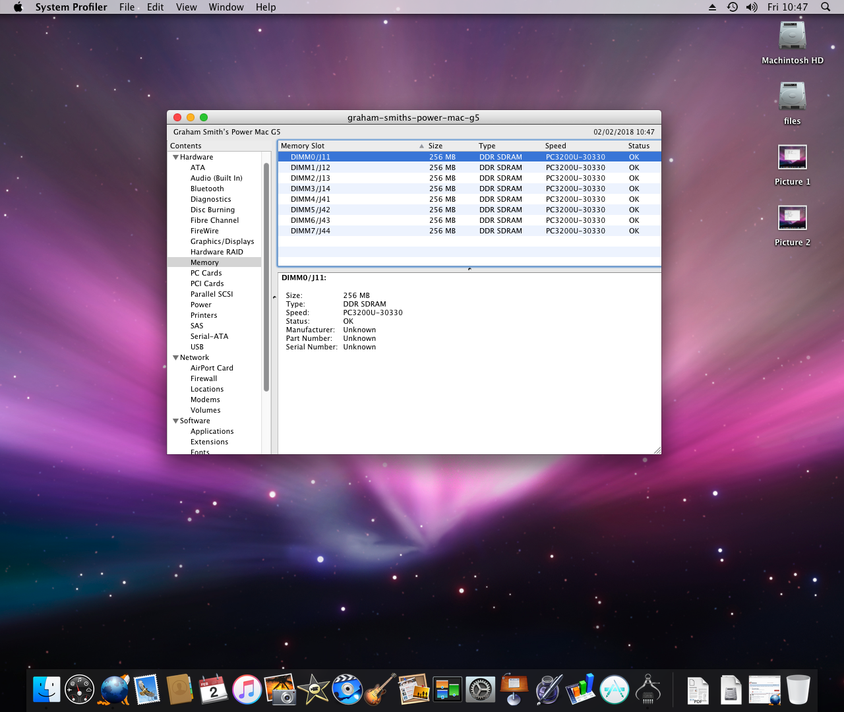
Task: Select Firewall under Network
Action: point(204,379)
